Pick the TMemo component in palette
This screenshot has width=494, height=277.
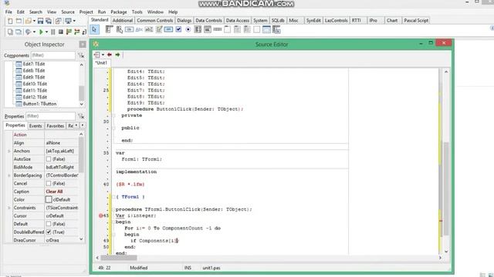coord(159,29)
